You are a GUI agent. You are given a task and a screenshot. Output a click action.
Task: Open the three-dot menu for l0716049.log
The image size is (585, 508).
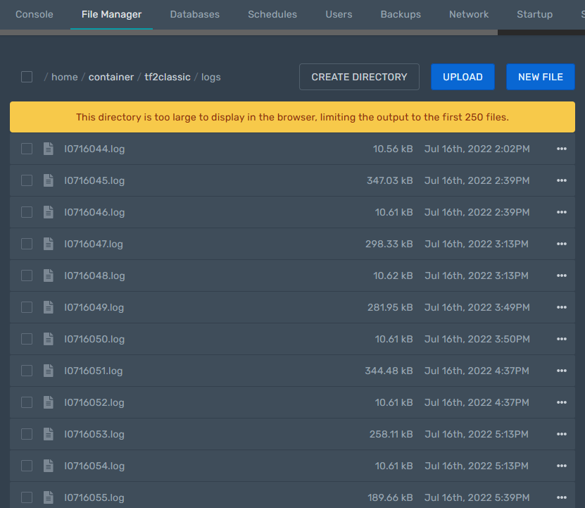(x=562, y=307)
